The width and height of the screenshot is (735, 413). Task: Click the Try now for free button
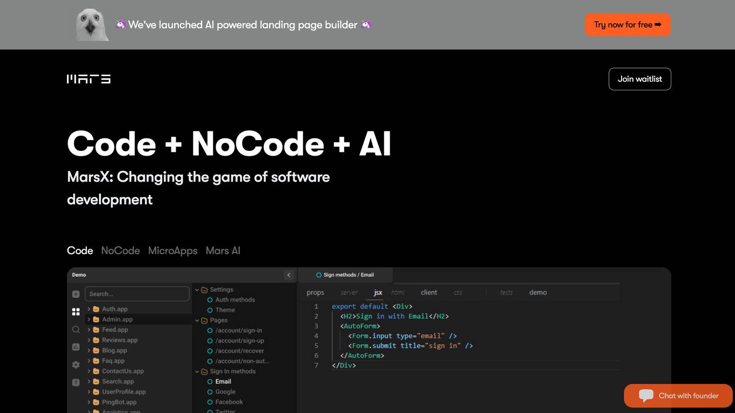point(627,25)
